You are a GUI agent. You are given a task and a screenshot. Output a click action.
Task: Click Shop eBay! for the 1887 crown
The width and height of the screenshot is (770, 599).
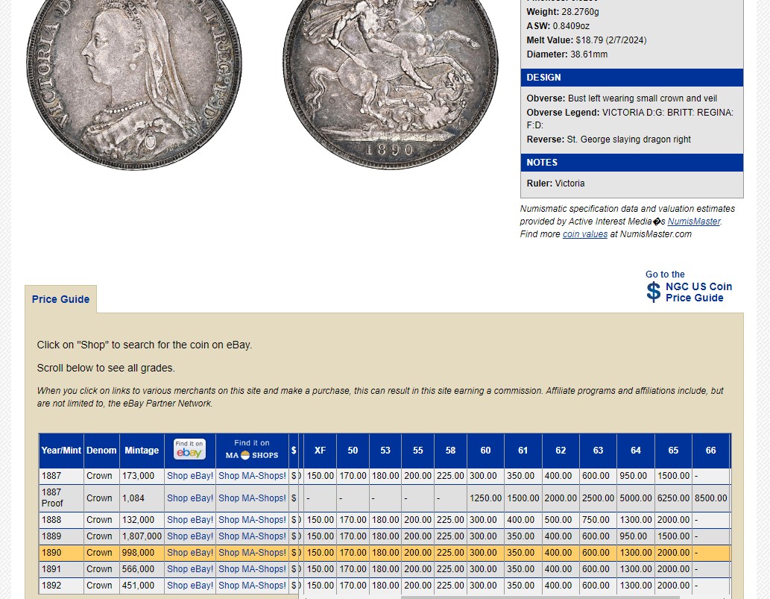(x=189, y=476)
